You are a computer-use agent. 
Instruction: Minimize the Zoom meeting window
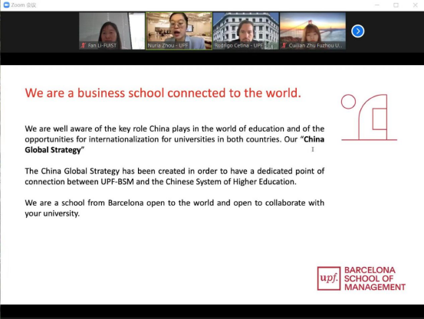(377, 5)
